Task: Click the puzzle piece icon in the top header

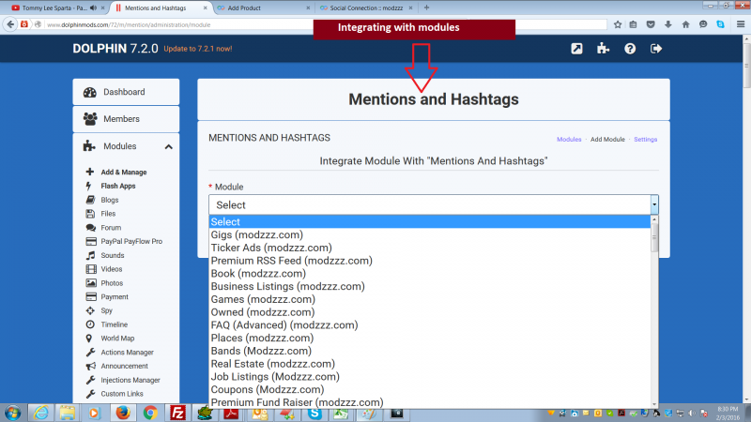Action: (x=603, y=49)
